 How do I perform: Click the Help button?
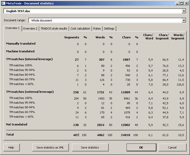(x=12, y=147)
